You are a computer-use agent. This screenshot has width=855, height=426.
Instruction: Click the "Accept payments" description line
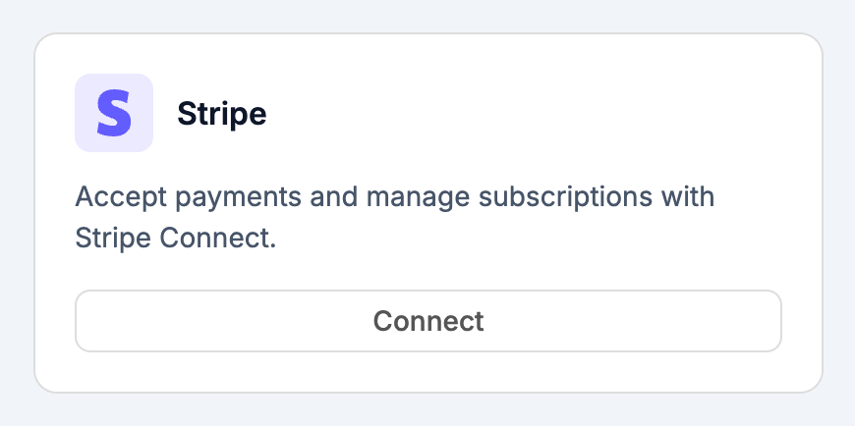(394, 197)
